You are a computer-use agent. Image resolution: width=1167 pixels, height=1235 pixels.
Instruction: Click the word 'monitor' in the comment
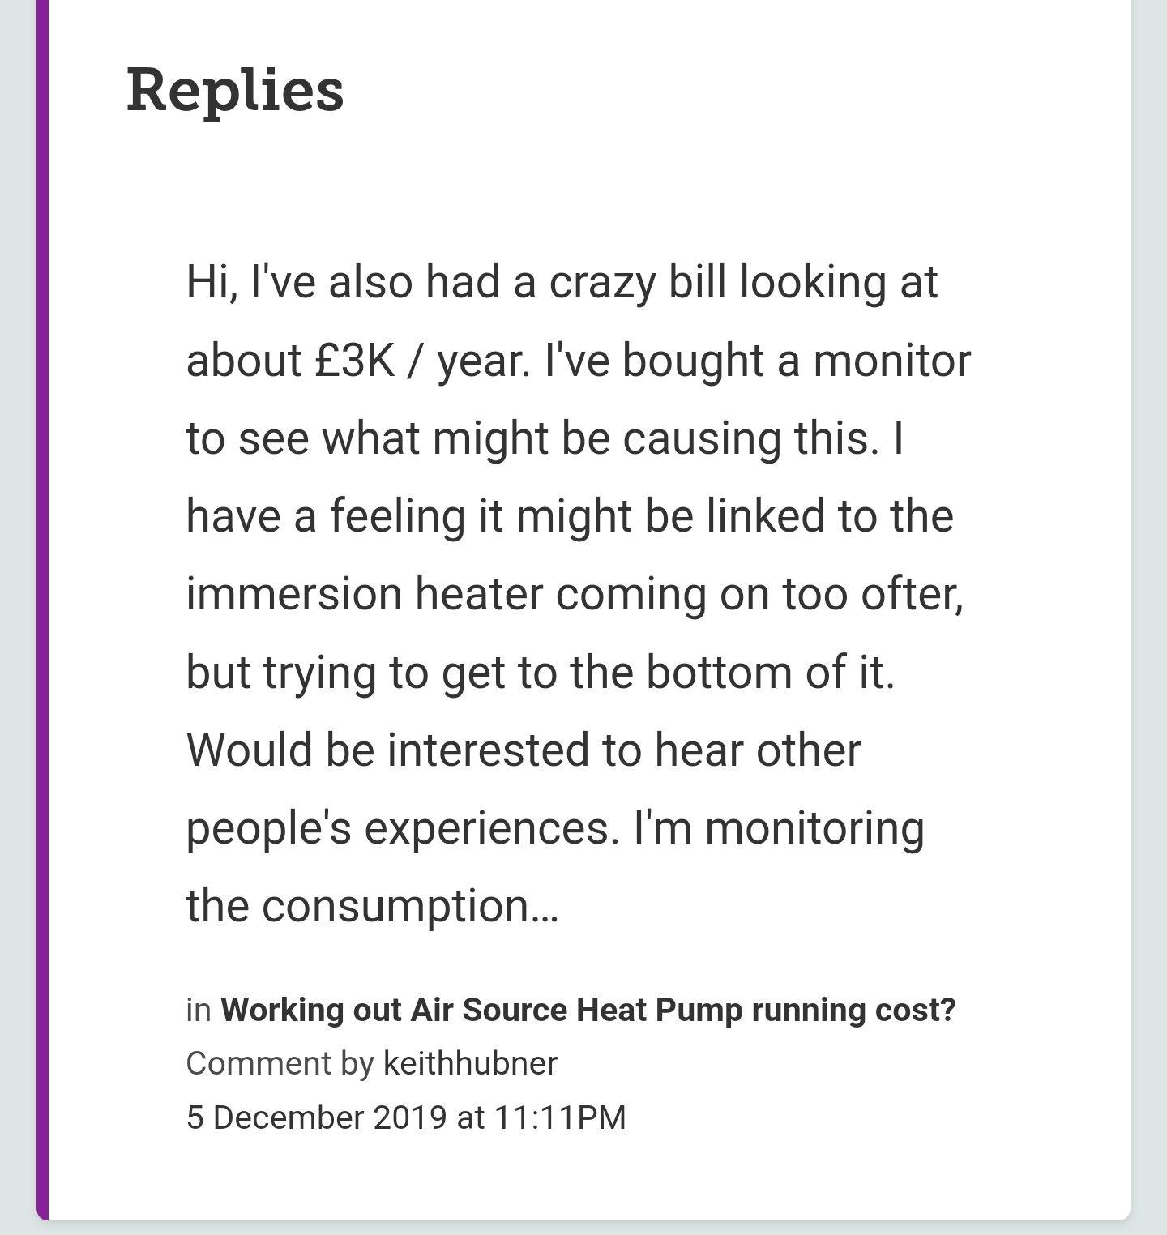click(891, 361)
